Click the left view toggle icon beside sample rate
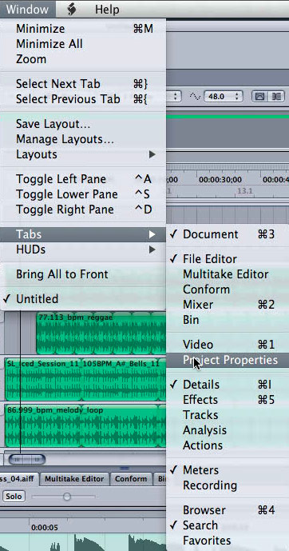The image size is (289, 551). (x=259, y=96)
